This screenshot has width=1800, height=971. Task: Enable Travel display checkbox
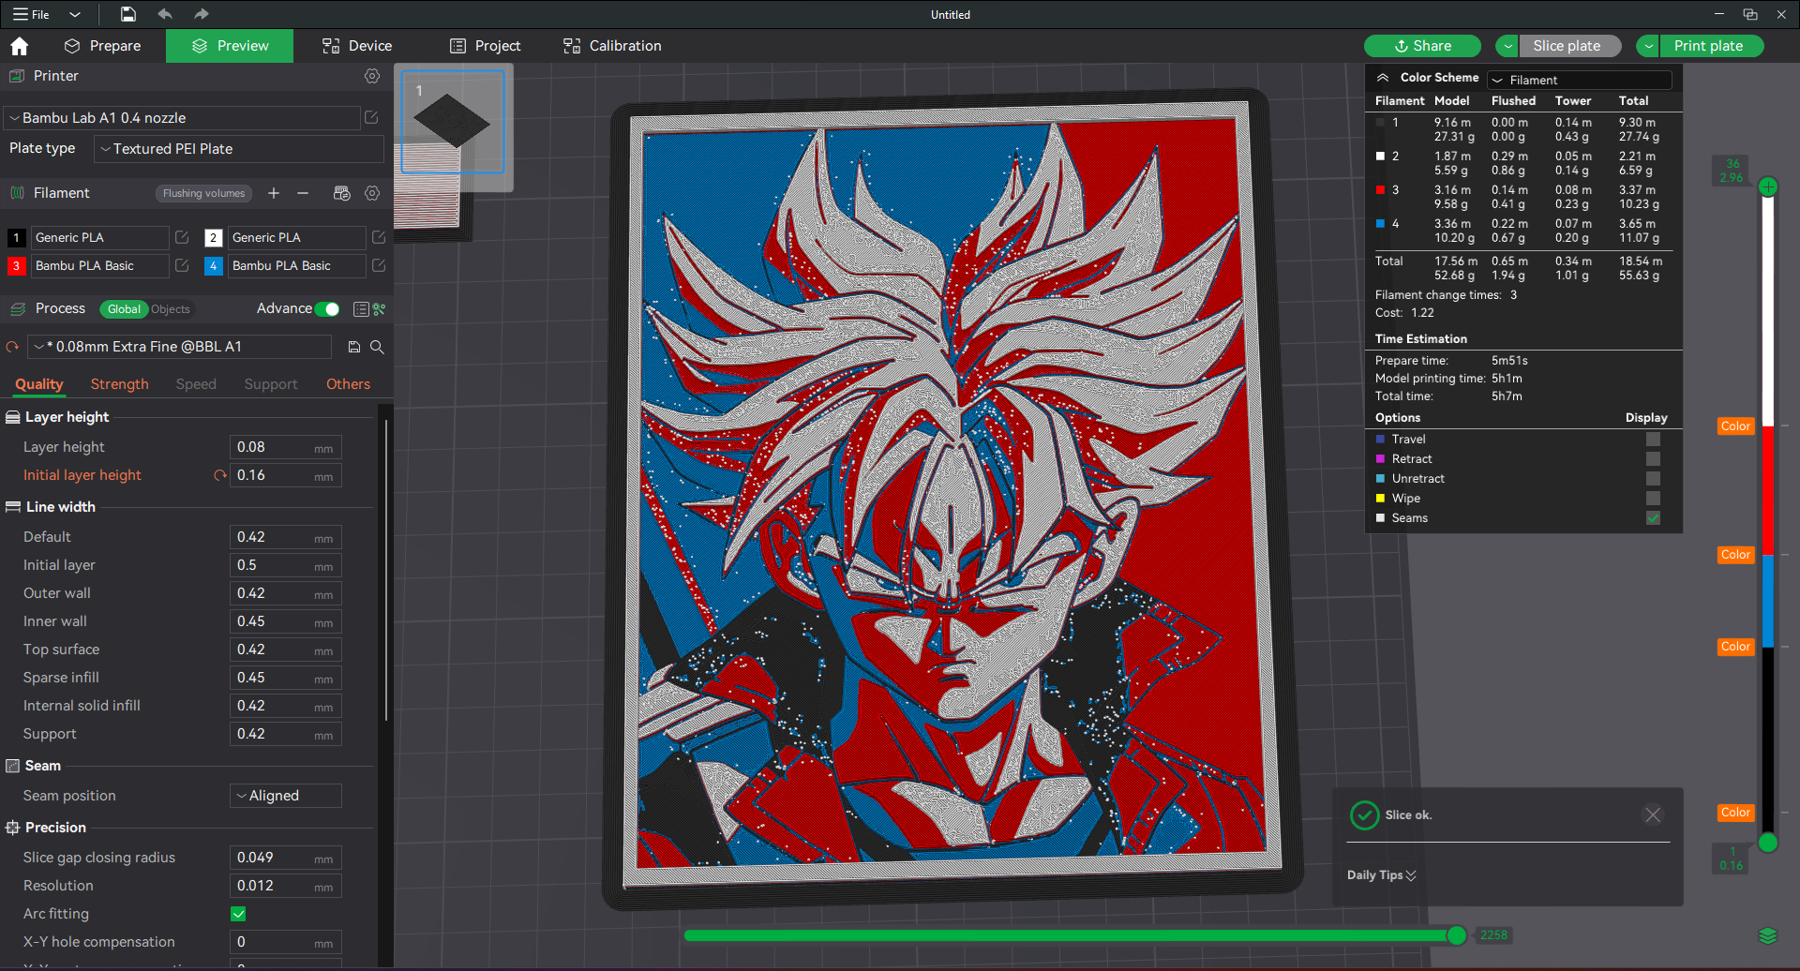(1653, 440)
